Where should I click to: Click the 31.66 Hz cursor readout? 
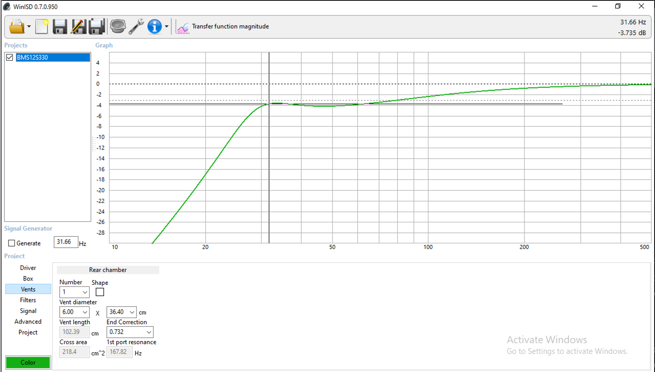(633, 22)
